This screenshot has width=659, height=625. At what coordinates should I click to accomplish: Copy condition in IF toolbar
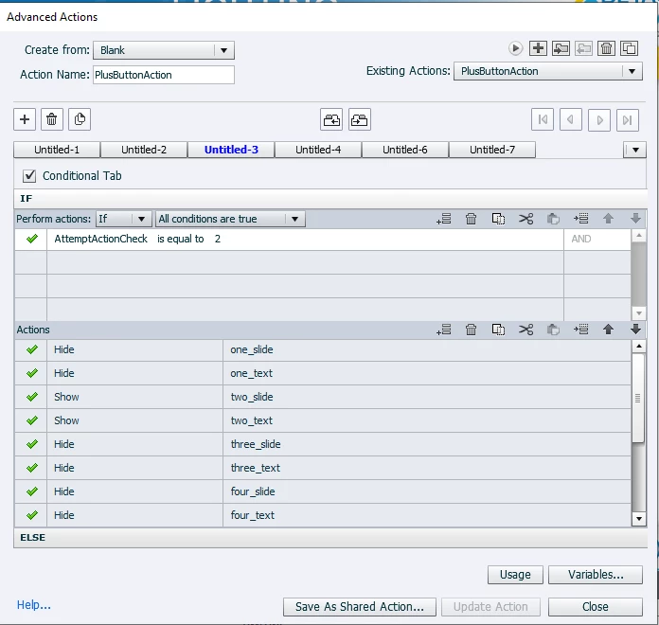498,219
